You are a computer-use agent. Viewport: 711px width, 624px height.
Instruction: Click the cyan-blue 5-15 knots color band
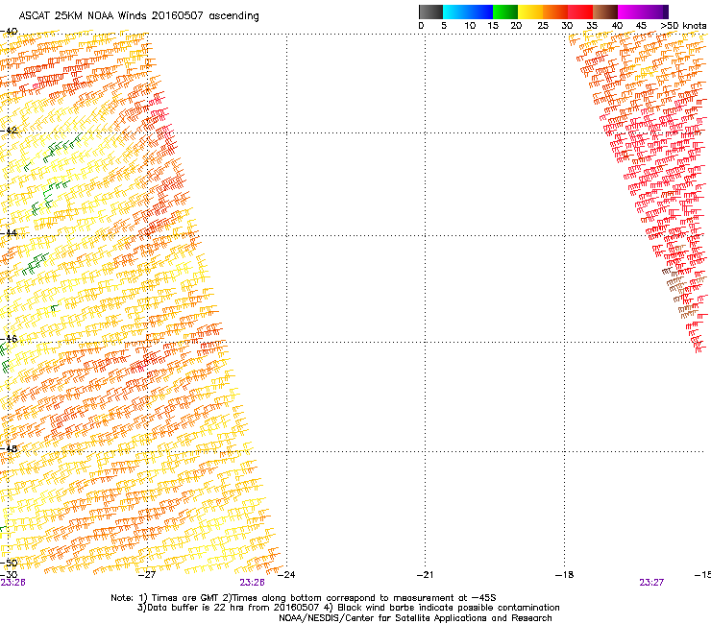[468, 12]
